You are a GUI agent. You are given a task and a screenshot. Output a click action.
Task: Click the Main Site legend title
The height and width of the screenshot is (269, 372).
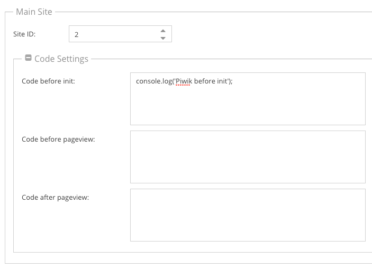[34, 12]
